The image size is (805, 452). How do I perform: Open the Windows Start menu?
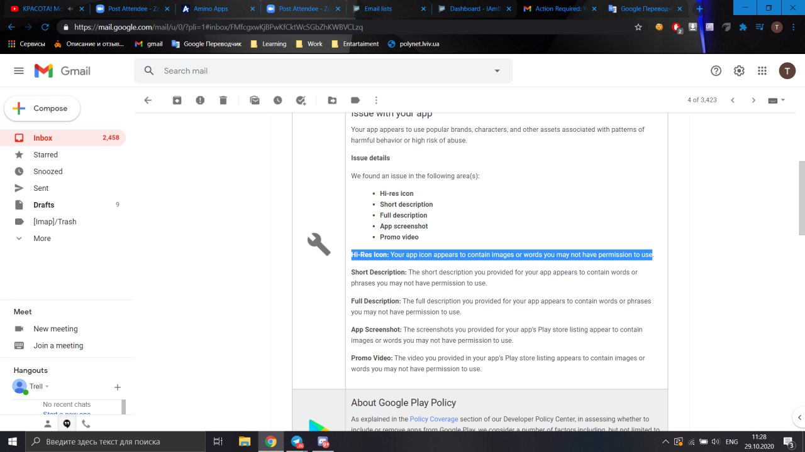tap(13, 441)
